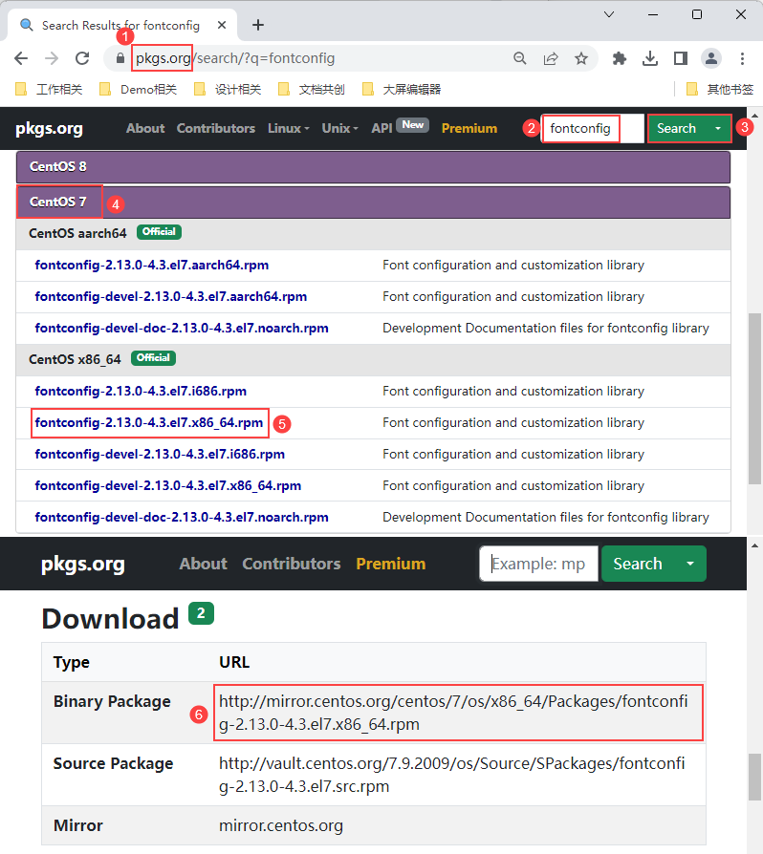Screen dimensions: 763x854
Task: Open the 设计相关 bookmark folder
Action: [228, 90]
